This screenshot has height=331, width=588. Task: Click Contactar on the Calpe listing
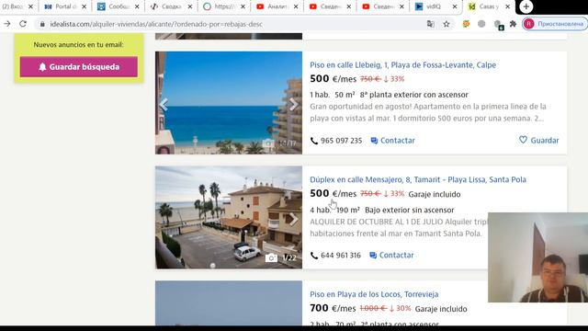pos(392,141)
